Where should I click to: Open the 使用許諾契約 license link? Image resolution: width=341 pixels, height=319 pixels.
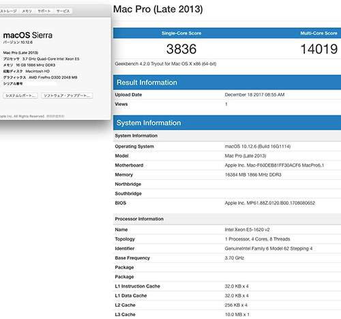point(55,116)
